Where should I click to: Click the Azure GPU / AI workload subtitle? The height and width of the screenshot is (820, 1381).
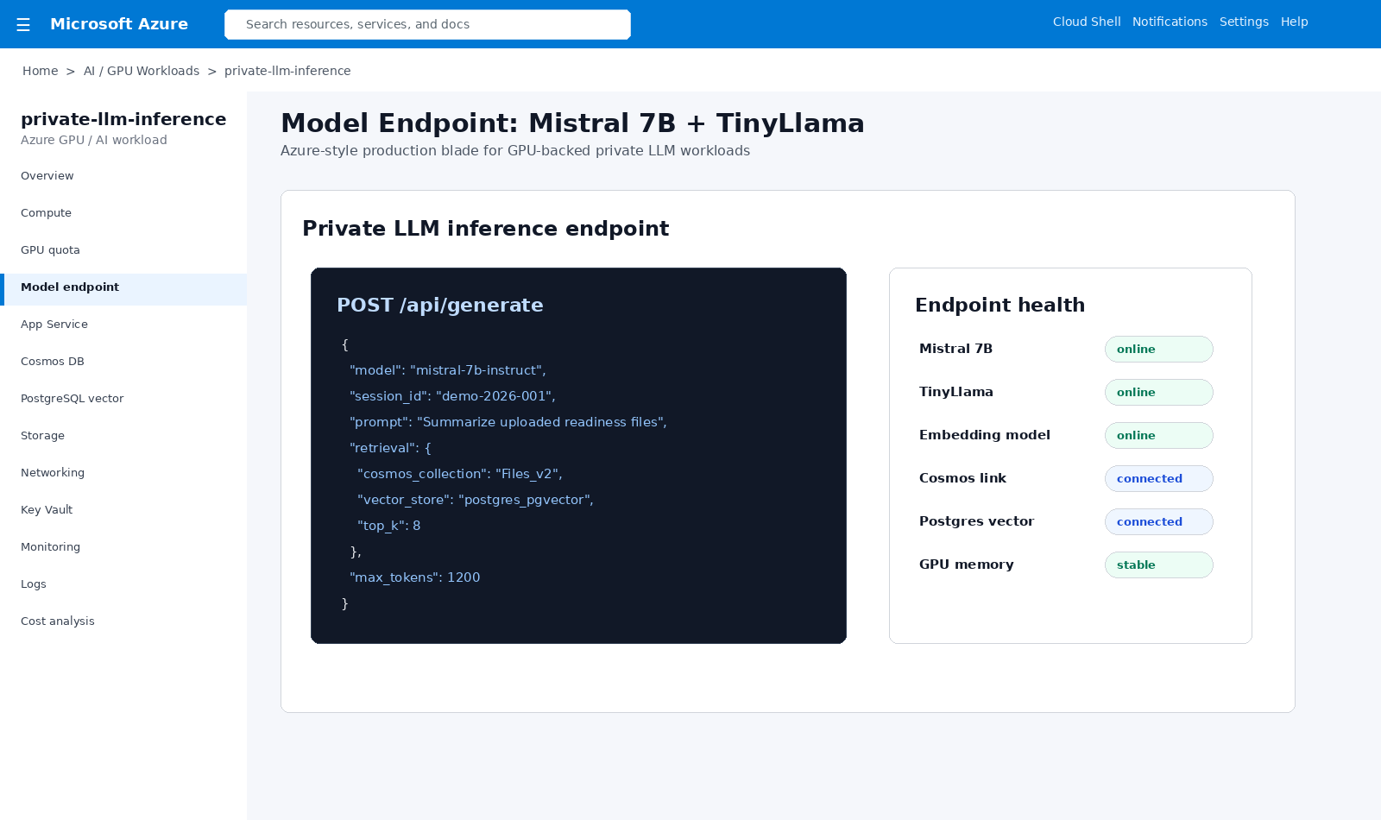click(94, 140)
